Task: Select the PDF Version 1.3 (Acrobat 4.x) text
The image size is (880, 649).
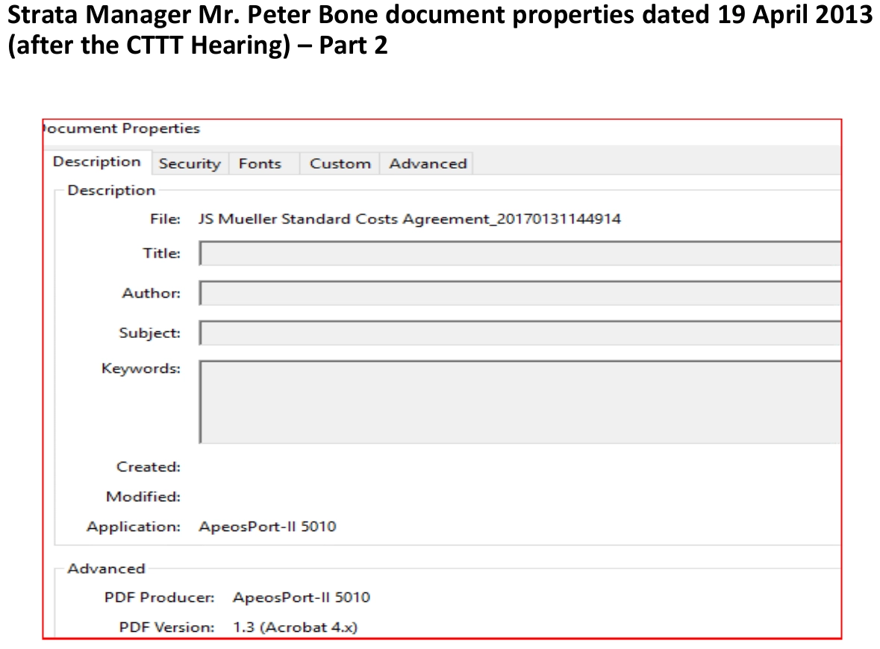Action: tap(295, 627)
